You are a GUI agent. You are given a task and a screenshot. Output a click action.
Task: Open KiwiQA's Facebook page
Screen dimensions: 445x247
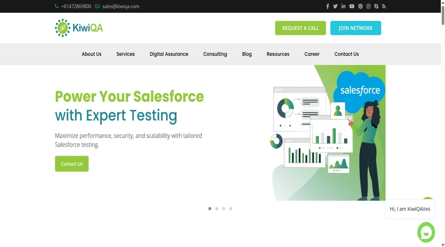pyautogui.click(x=328, y=6)
